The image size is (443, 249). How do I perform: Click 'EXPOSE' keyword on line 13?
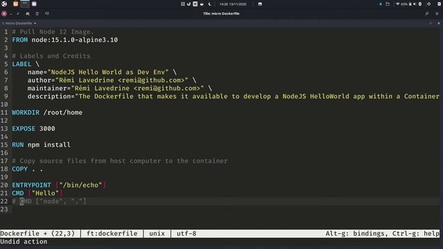click(x=24, y=129)
